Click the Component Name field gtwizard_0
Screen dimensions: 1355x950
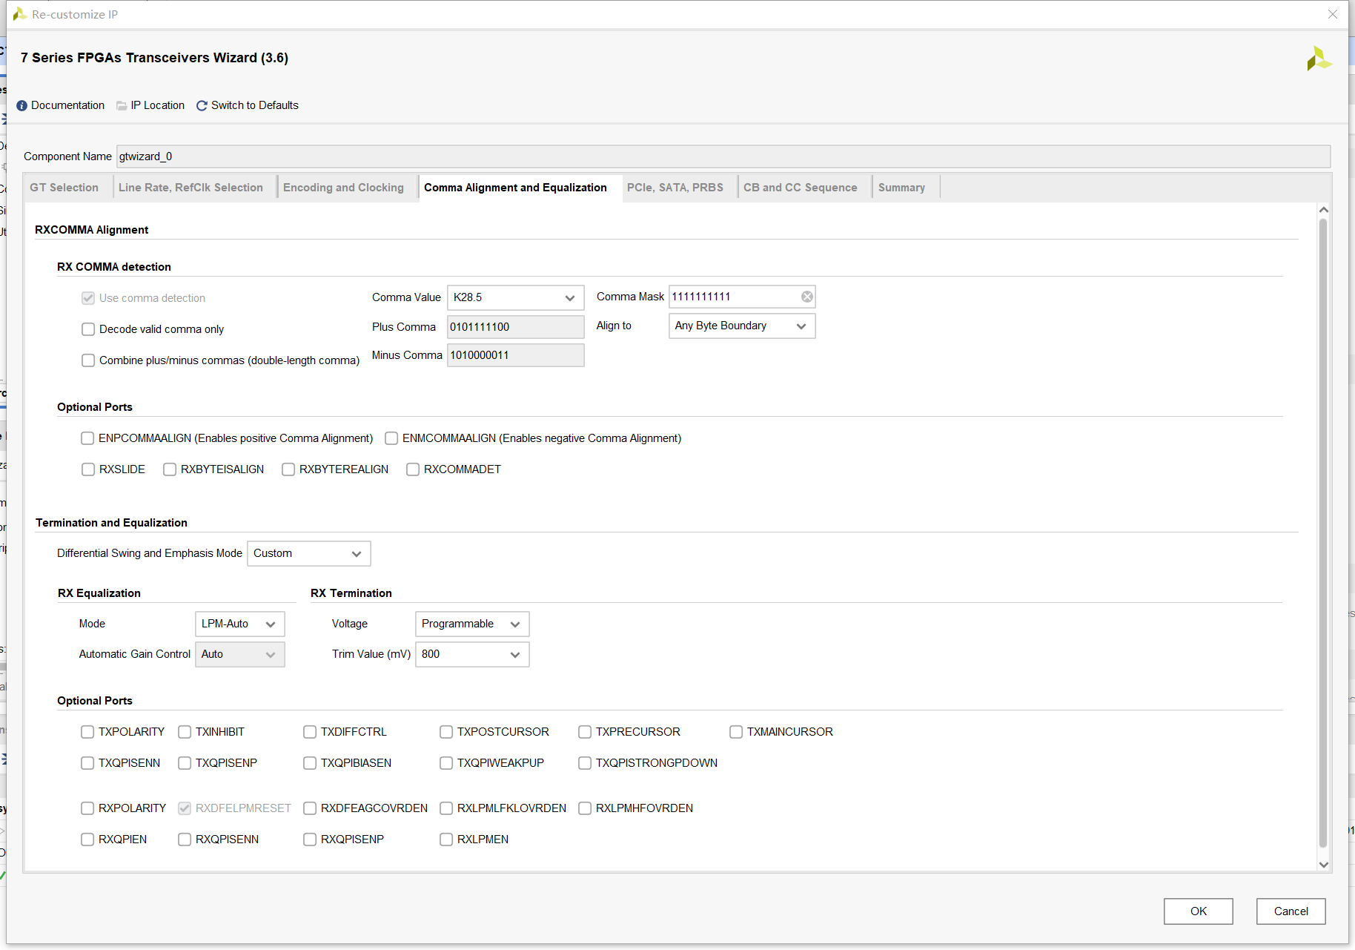point(723,156)
